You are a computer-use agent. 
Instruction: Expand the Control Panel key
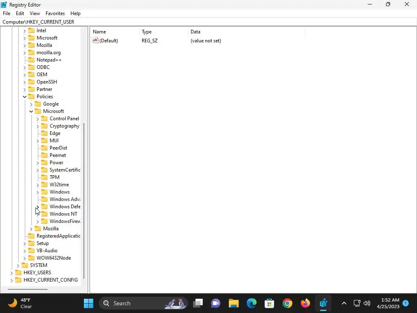(37, 119)
